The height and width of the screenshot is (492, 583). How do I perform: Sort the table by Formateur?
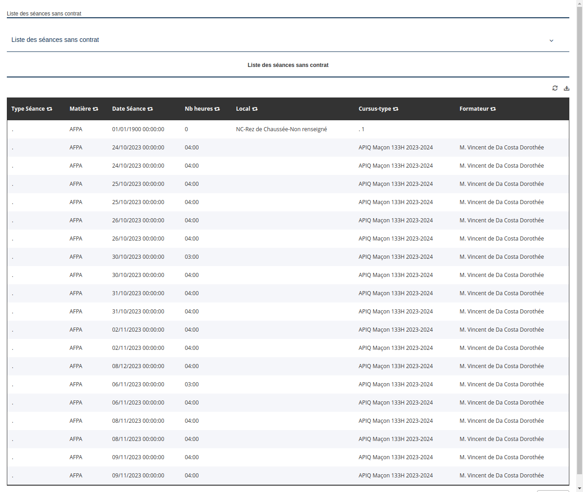(493, 108)
